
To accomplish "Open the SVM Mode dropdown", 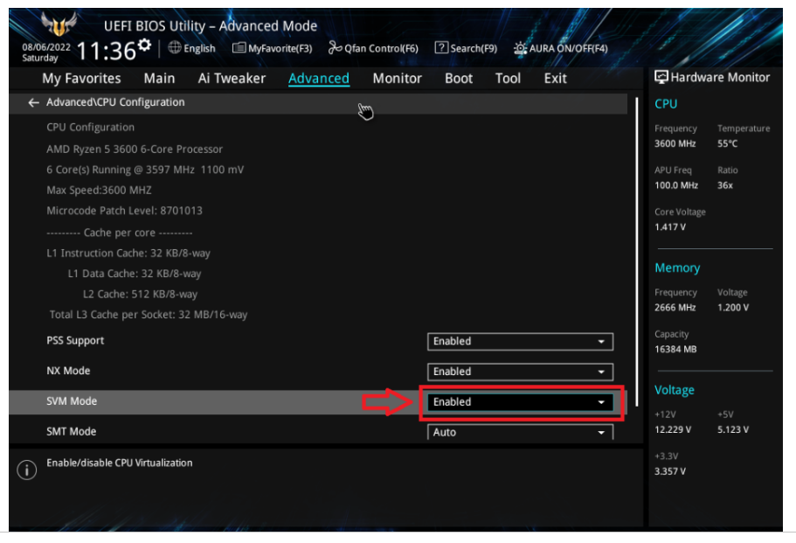I will coord(520,402).
